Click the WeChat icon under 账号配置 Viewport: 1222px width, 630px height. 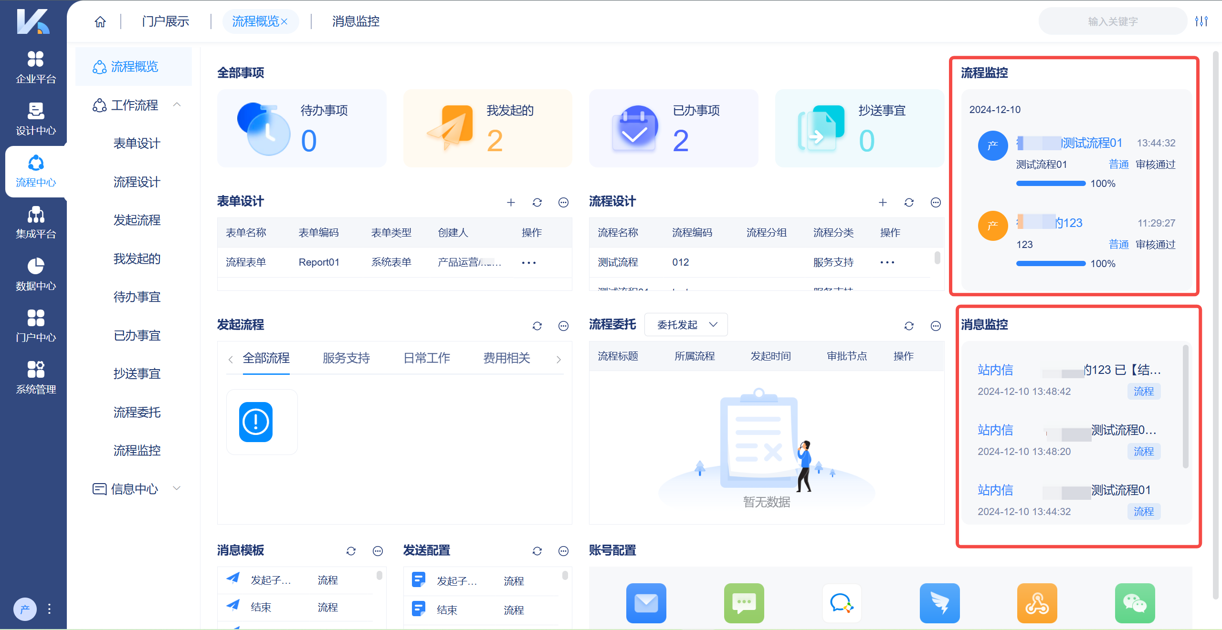point(1135,603)
